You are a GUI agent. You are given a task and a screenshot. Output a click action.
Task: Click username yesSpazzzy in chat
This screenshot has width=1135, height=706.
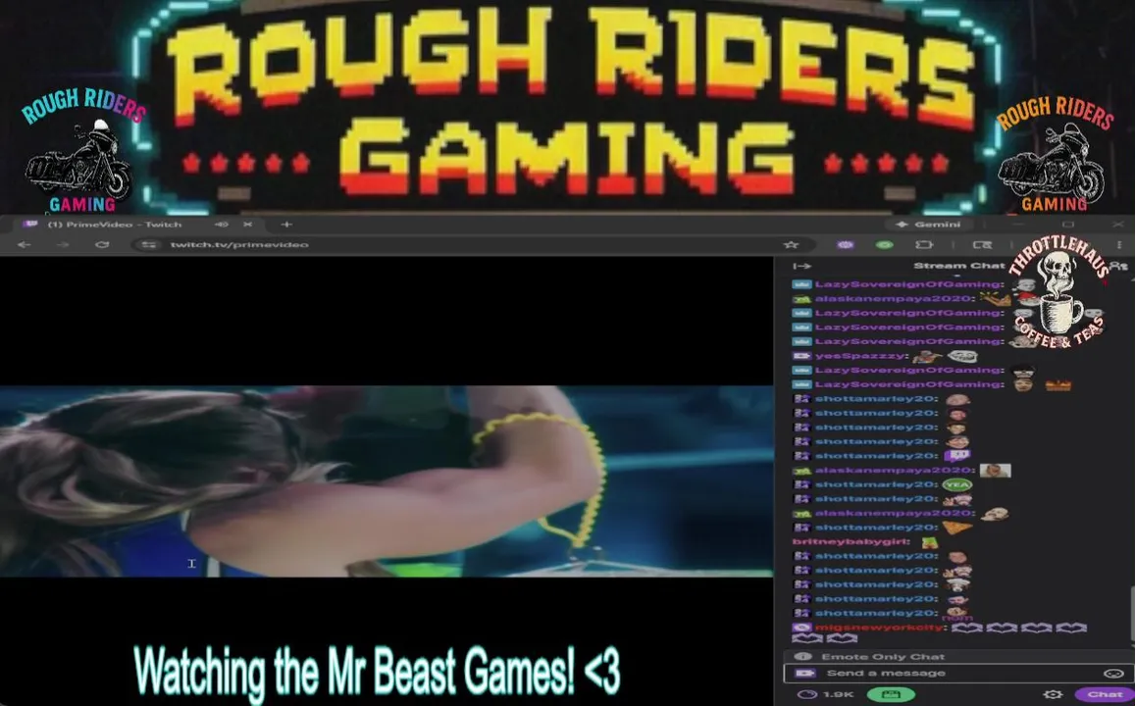[860, 356]
